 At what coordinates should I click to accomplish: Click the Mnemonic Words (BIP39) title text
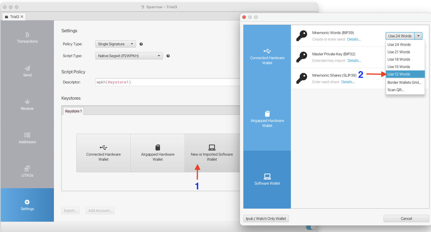[333, 33]
